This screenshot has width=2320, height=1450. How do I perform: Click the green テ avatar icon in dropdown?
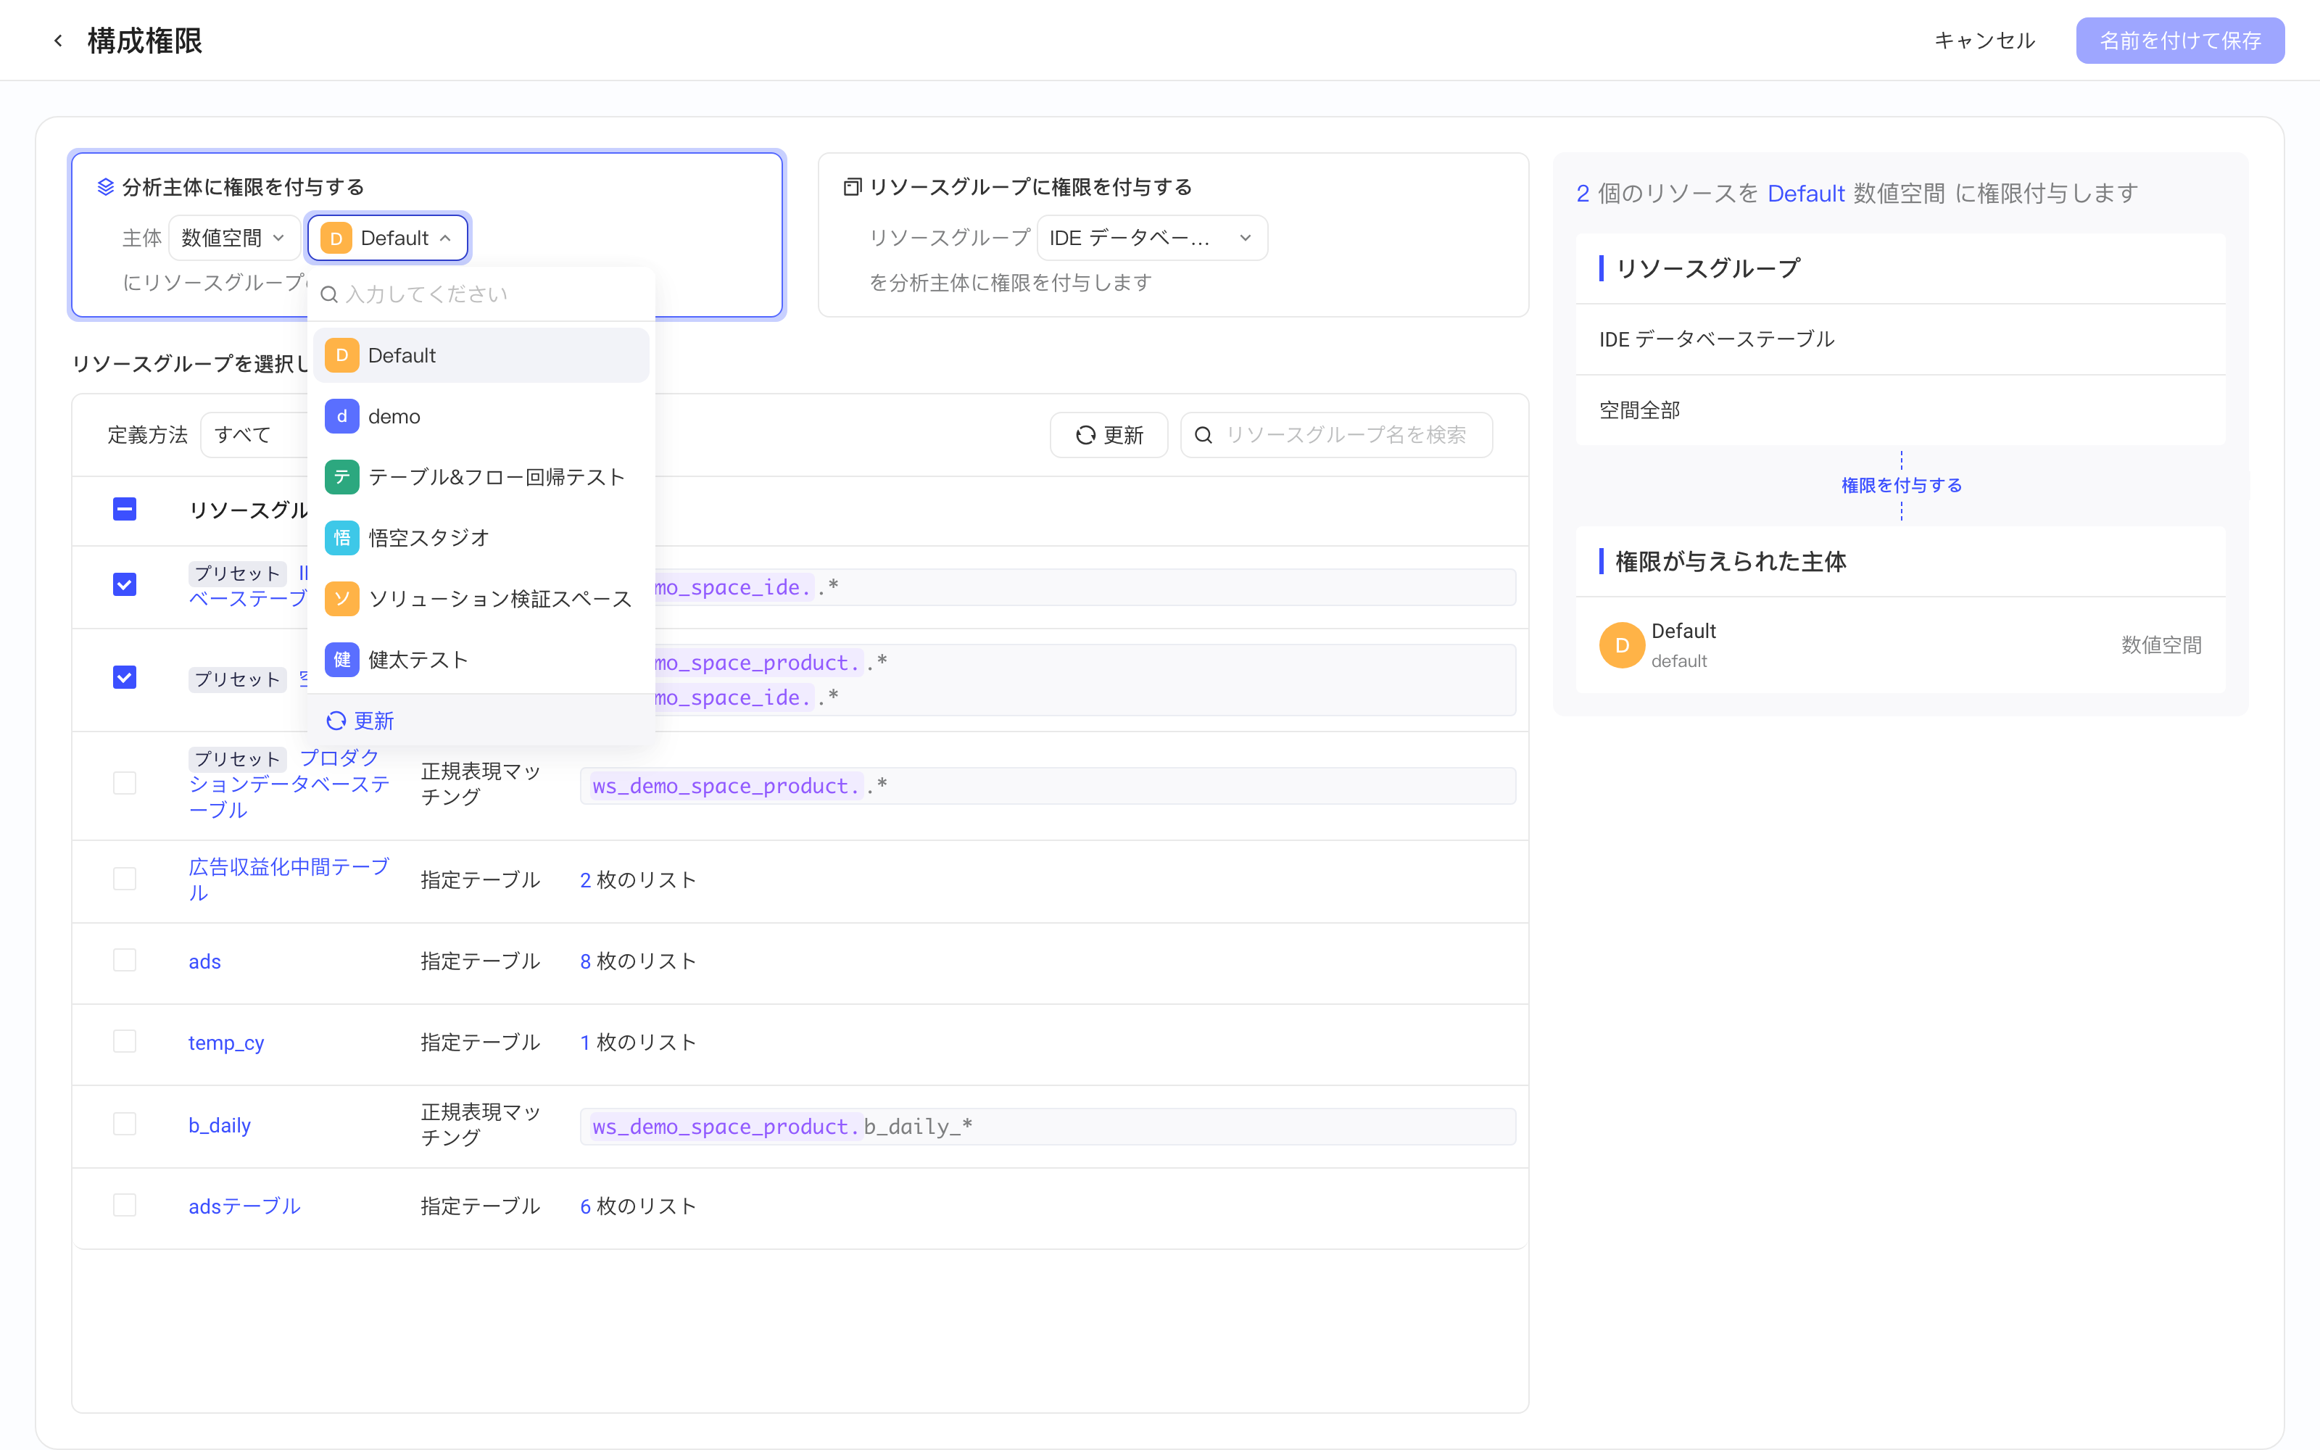341,476
